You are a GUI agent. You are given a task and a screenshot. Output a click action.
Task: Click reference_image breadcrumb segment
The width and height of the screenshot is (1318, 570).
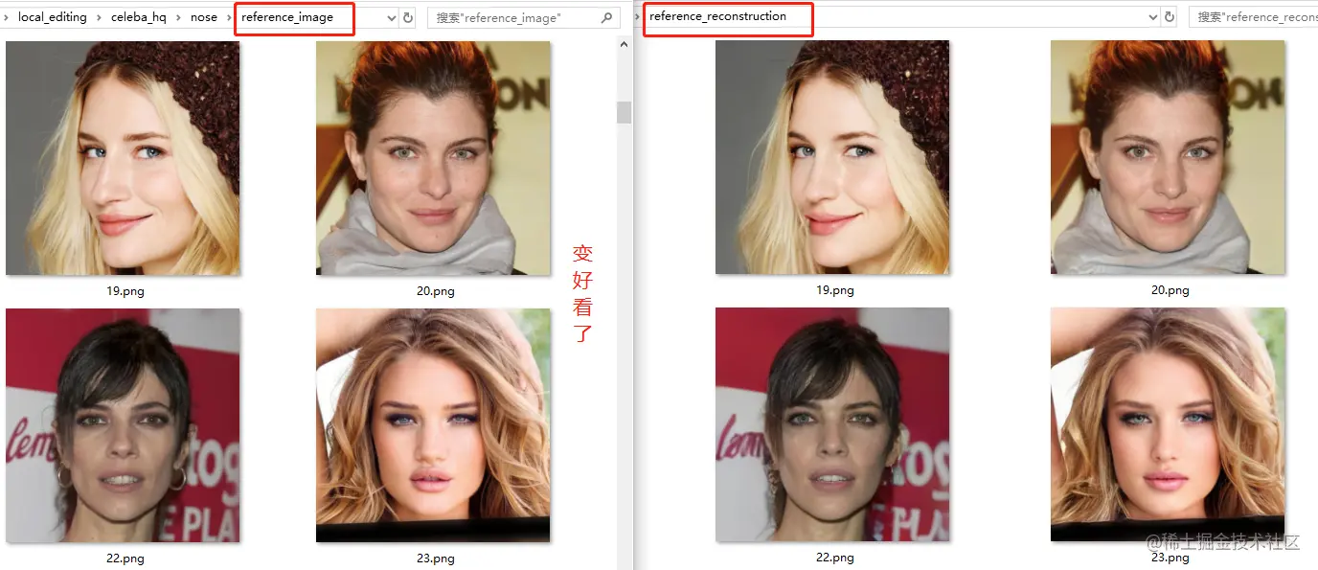click(x=287, y=17)
